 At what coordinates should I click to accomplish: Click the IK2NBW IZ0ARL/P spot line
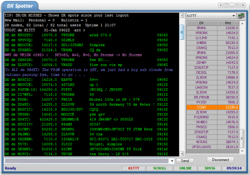click(x=86, y=139)
